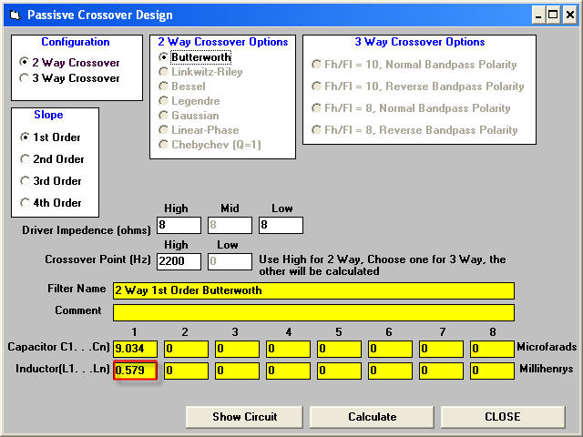The image size is (583, 437).
Task: Select the 2 Way Crossover configuration
Action: (x=69, y=62)
